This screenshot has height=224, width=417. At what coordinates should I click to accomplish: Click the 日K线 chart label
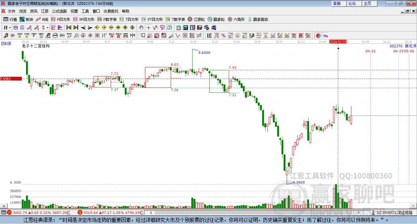[6, 43]
